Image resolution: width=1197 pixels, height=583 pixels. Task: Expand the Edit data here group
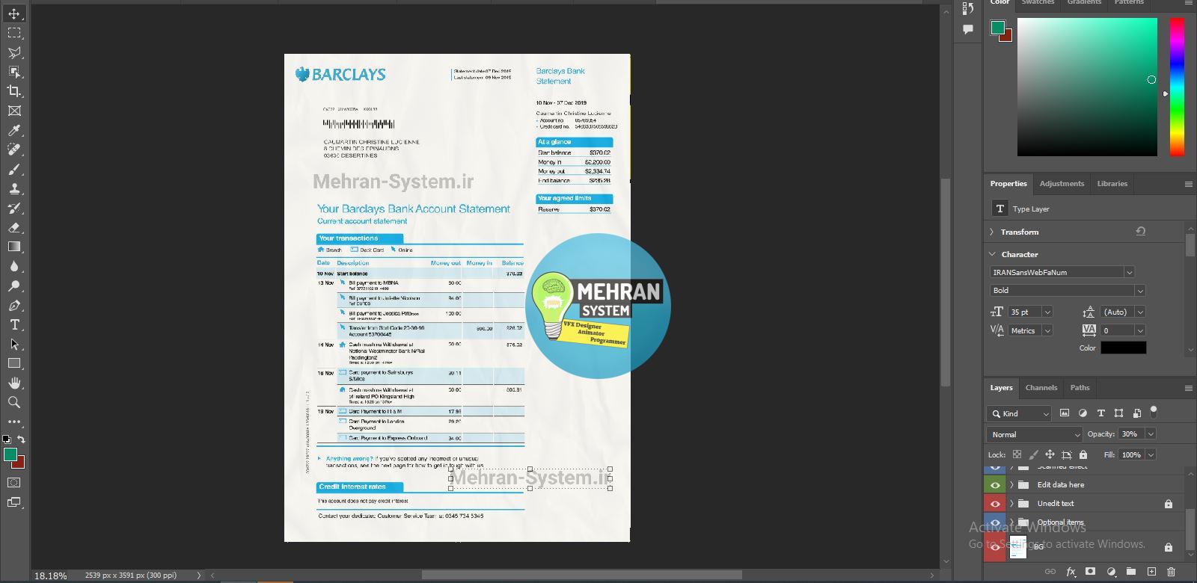point(1011,485)
